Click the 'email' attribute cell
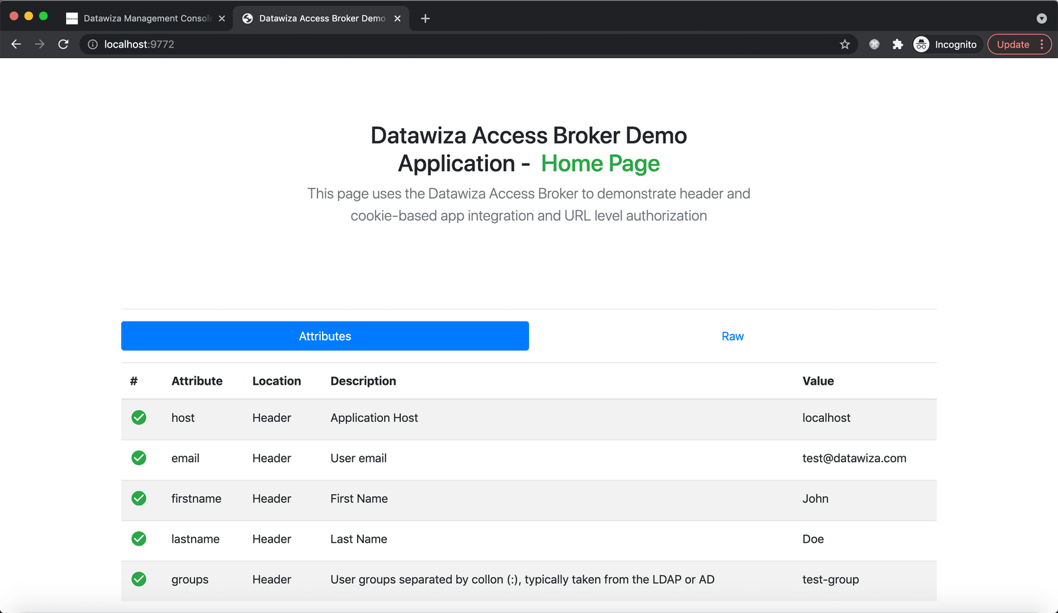 pyautogui.click(x=185, y=458)
